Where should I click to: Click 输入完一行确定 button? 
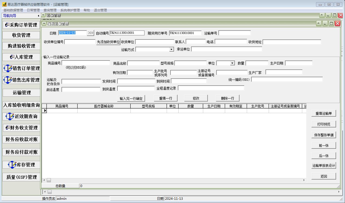(x=131, y=98)
